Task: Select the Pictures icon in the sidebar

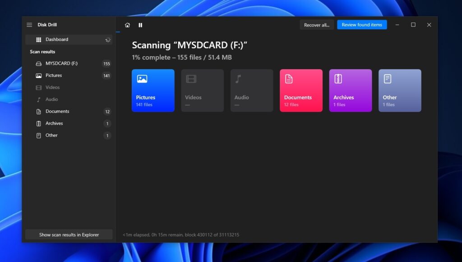Action: (38, 75)
